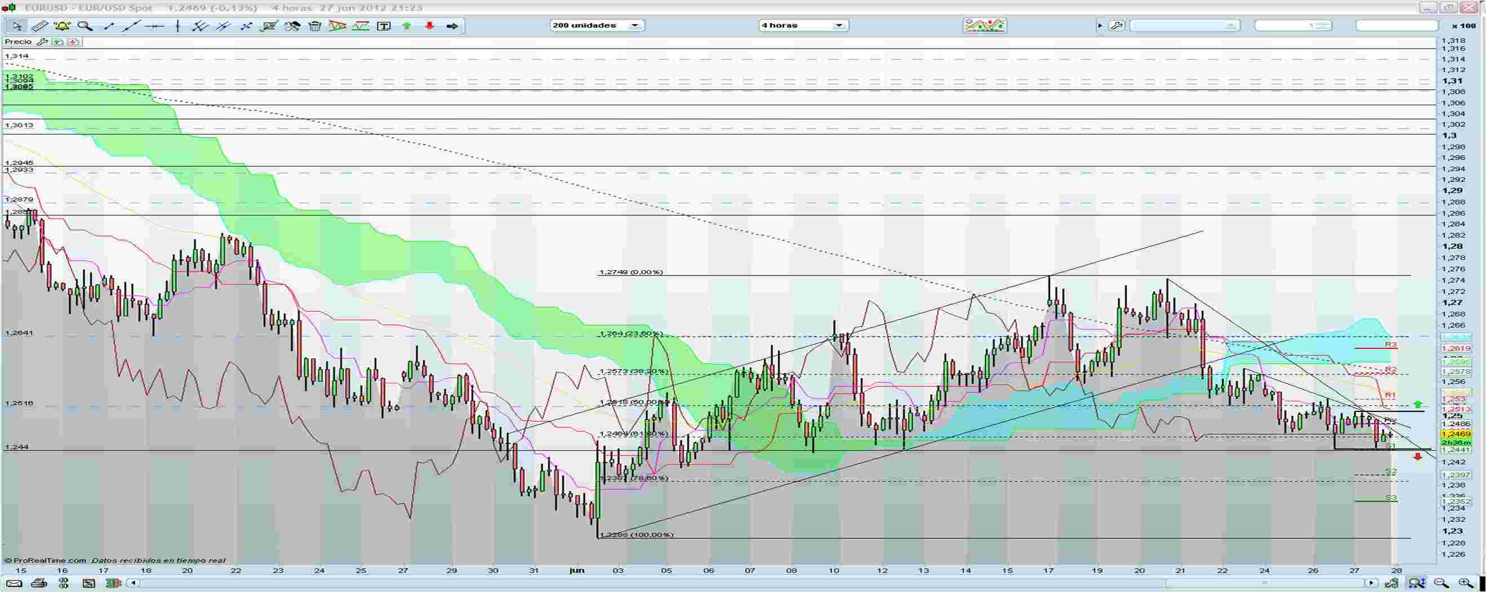Open the top toolbar wrench settings button
The image size is (1486, 592).
pos(1116,25)
